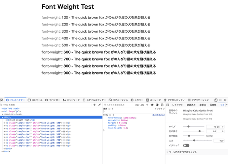Viewport: 228px width, 164px height.
Task: Toggle responsive design mode icon
Action: 216,100
